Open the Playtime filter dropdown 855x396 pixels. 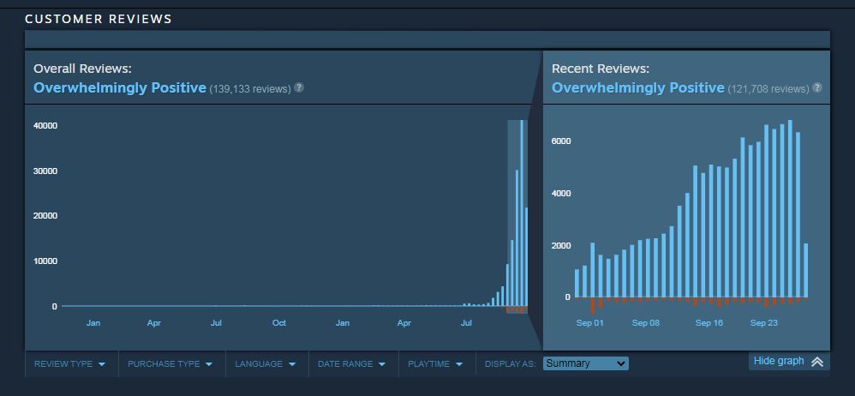tap(436, 363)
